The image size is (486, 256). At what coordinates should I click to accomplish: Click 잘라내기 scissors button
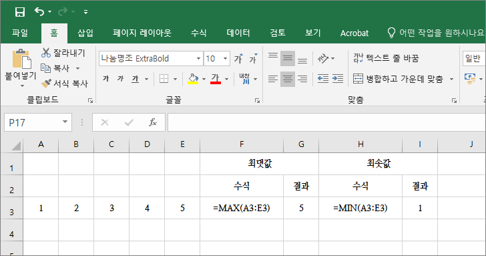coord(63,53)
